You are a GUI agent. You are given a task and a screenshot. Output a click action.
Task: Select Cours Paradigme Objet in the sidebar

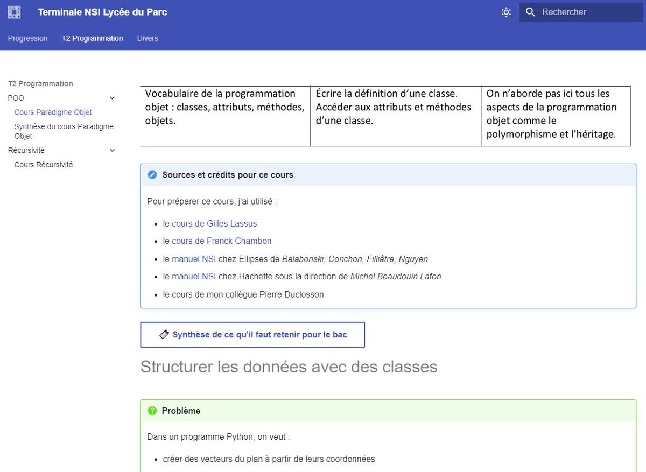click(x=53, y=112)
